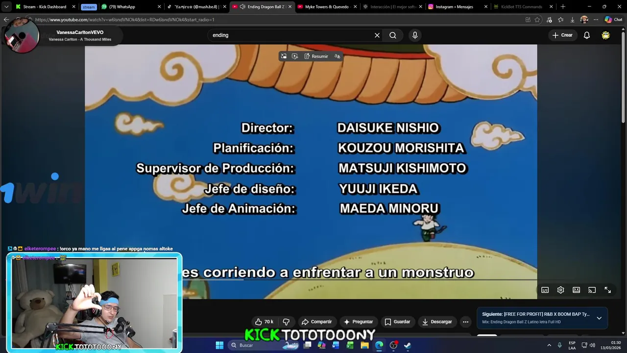This screenshot has height=353, width=627.
Task: Go back with the browser back arrow
Action: (x=6, y=20)
